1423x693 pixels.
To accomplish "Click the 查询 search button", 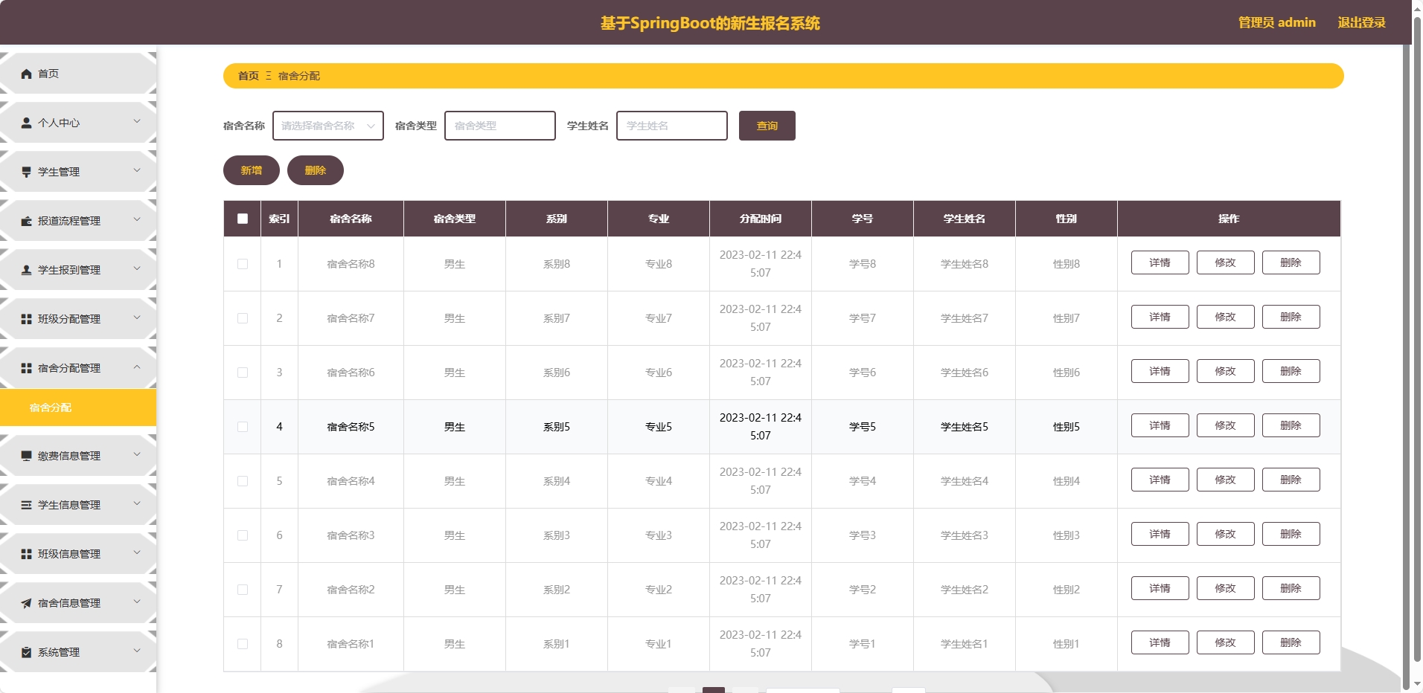I will (x=767, y=126).
